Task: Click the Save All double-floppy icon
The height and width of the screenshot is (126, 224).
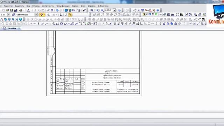Action: (x=15, y=10)
